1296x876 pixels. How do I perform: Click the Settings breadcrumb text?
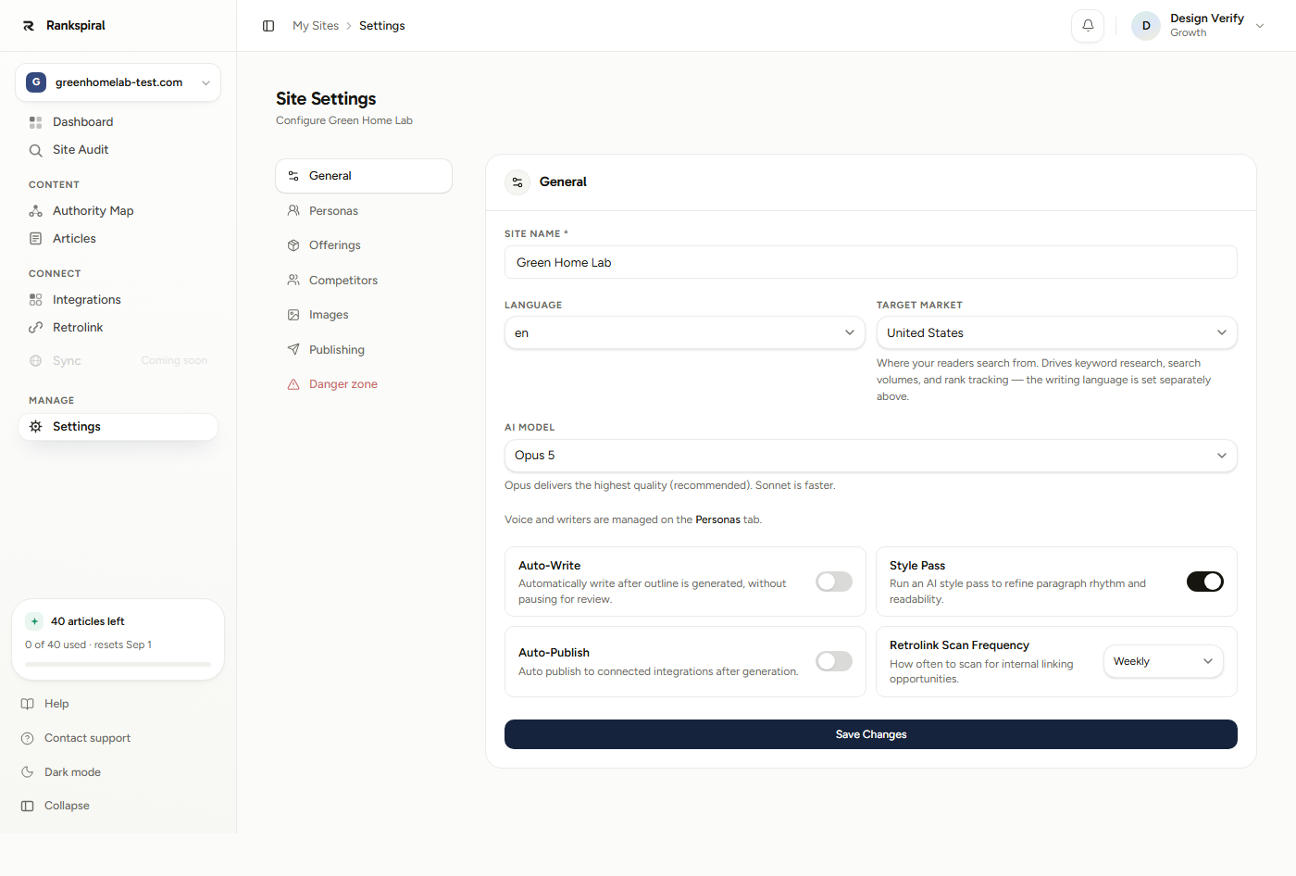[x=382, y=26]
